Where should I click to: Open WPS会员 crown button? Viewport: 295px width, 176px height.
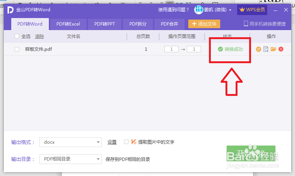click(252, 10)
